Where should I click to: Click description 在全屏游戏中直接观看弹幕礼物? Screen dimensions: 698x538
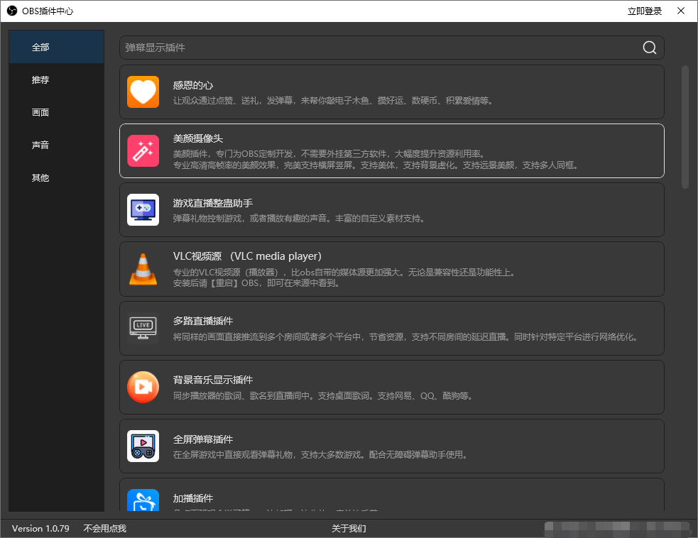(320, 454)
